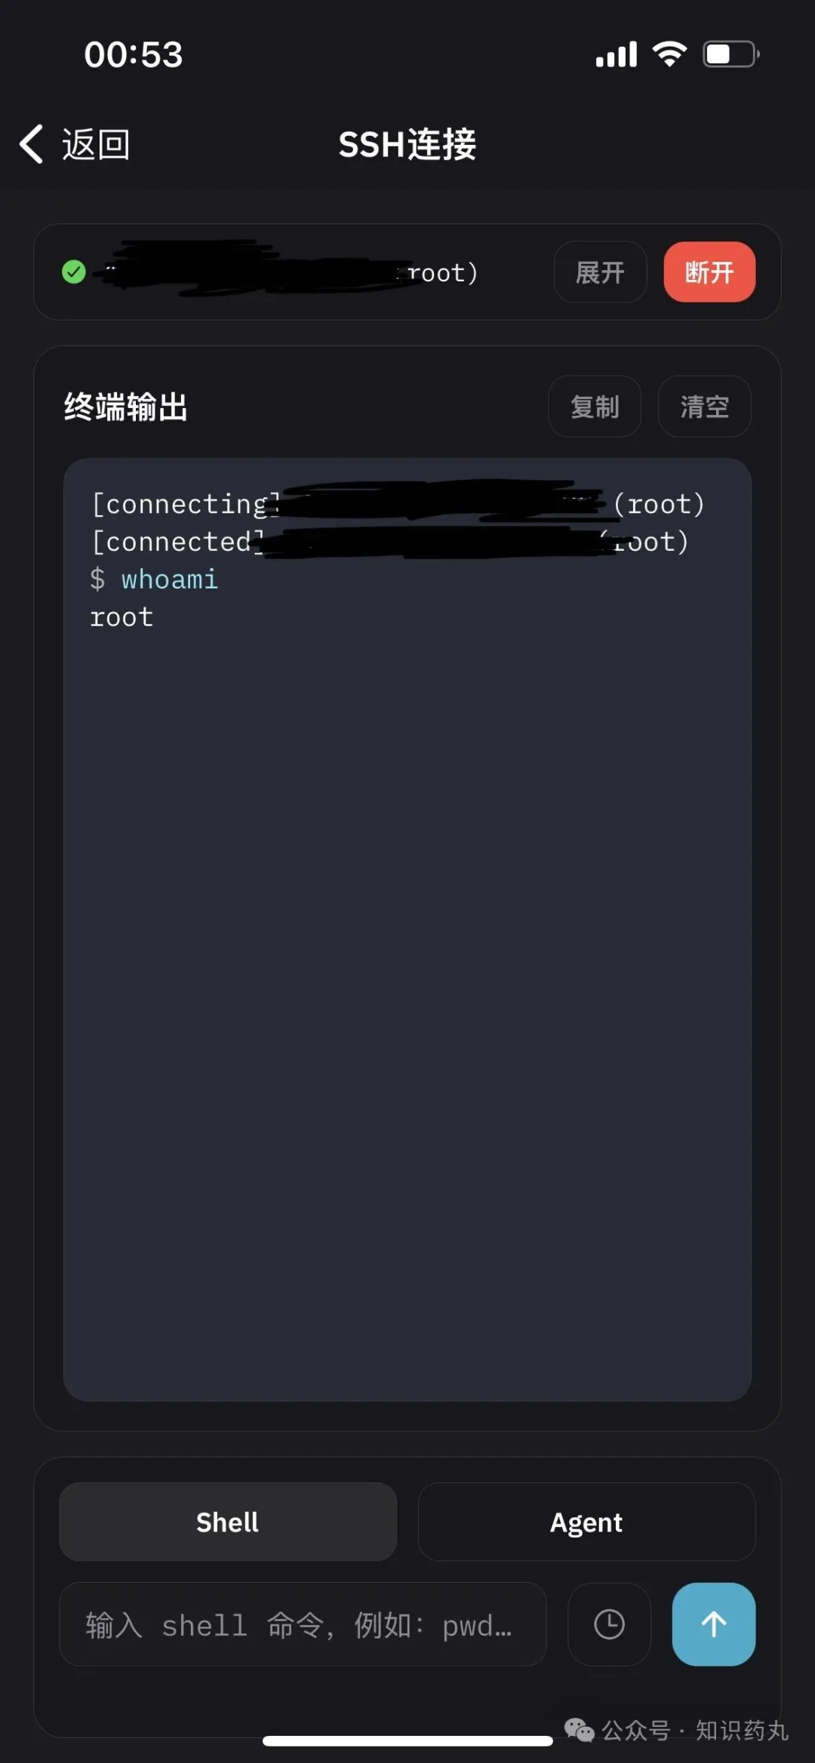The height and width of the screenshot is (1763, 815).
Task: Tap the 返回 back label
Action: 96,144
